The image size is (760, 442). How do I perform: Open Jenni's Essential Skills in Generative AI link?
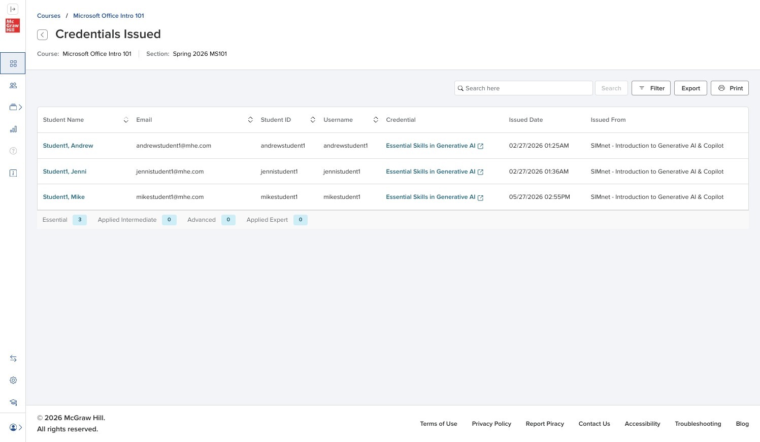pyautogui.click(x=431, y=172)
